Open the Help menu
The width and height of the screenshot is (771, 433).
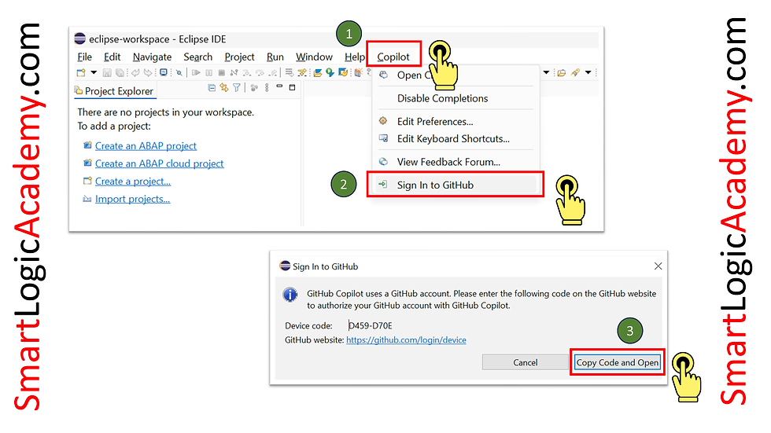[x=354, y=57]
